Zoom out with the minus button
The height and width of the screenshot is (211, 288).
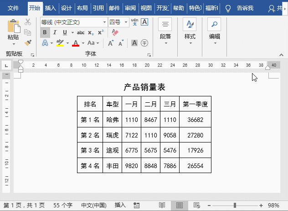[209, 206]
